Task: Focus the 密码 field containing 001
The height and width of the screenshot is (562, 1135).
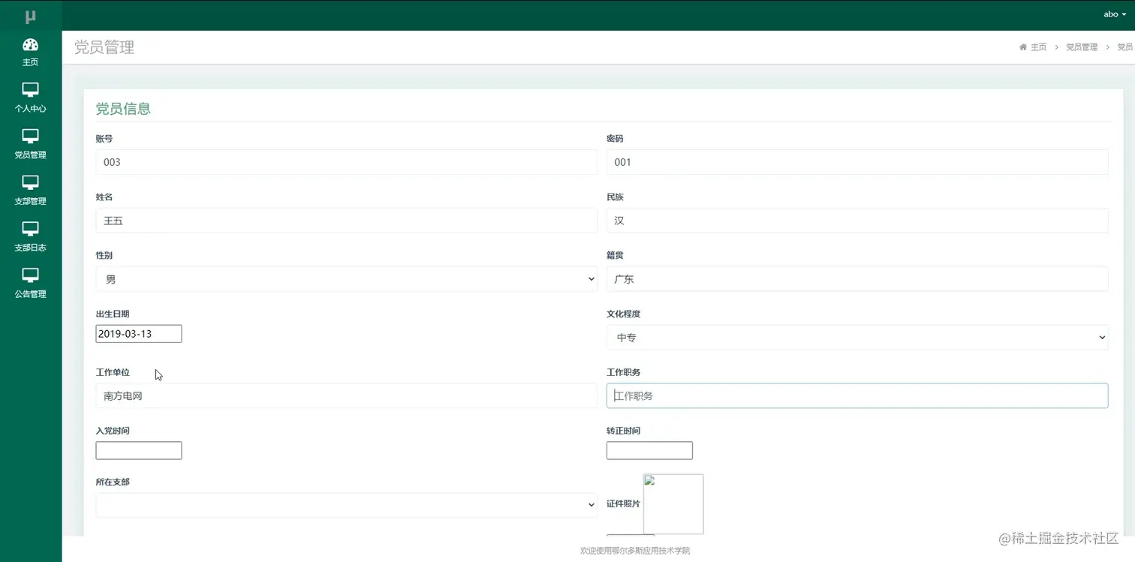Action: 857,162
